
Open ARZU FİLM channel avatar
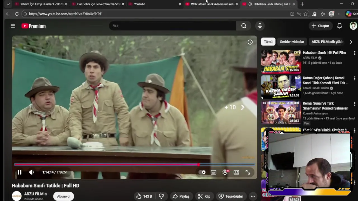[17, 196]
